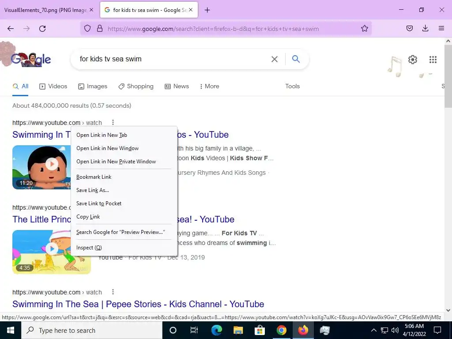The width and height of the screenshot is (452, 339).
Task: Open a new tab with plus button
Action: tap(207, 10)
